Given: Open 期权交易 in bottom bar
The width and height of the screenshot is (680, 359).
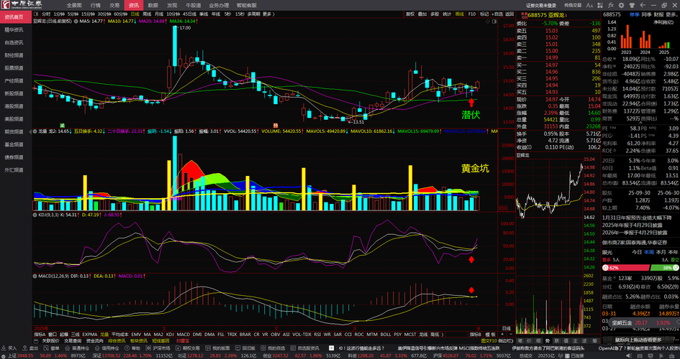Looking at the screenshot, I should [x=189, y=348].
